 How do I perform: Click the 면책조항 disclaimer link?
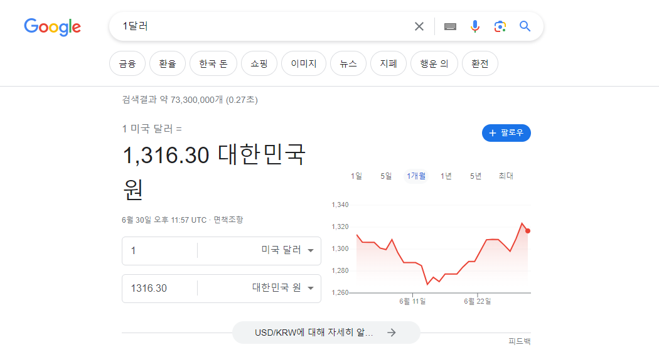228,220
